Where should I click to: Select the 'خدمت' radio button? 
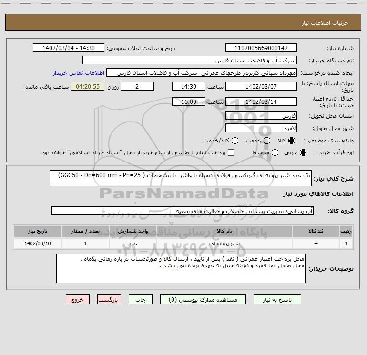click(x=267, y=141)
